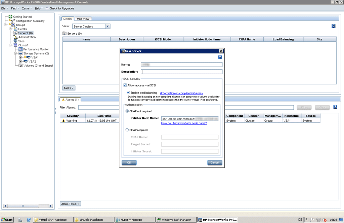The image size is (344, 223).
Task: Expand the Events tree node
Action: (10, 29)
